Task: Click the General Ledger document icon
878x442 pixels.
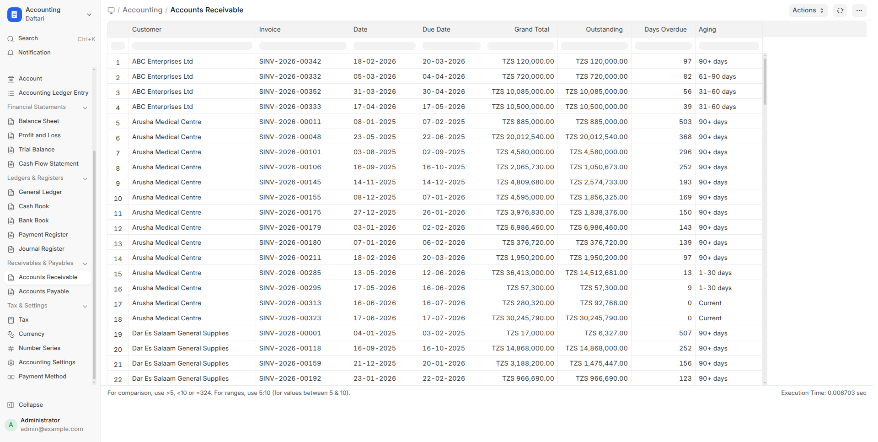Action: click(x=11, y=193)
